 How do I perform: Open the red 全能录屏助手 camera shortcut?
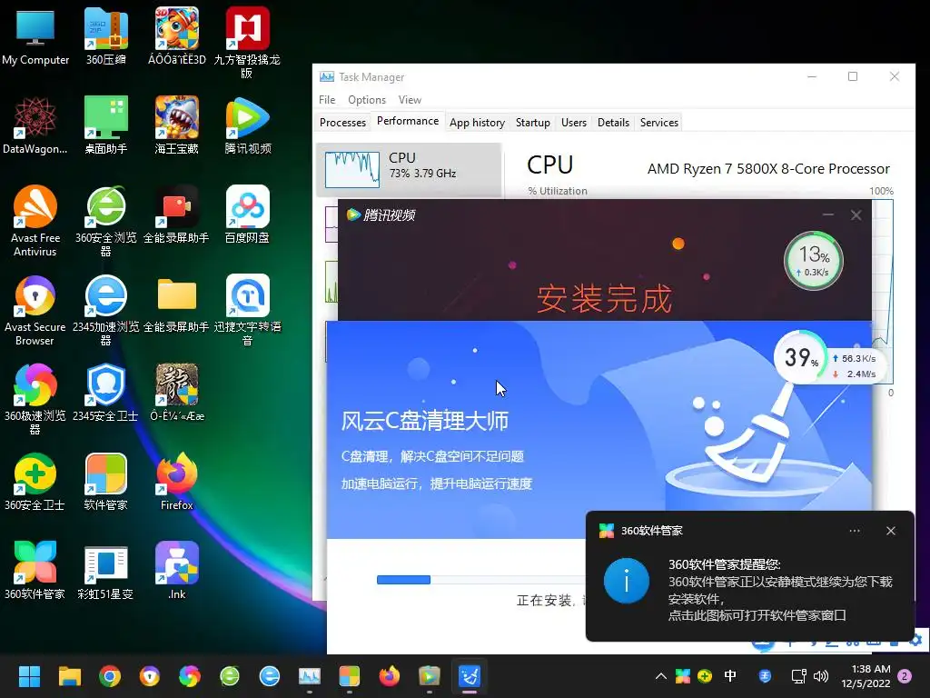tap(176, 214)
